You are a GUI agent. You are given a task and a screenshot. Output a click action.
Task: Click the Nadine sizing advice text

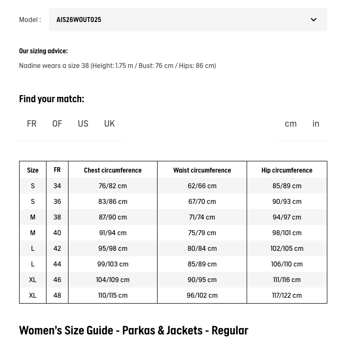117,66
